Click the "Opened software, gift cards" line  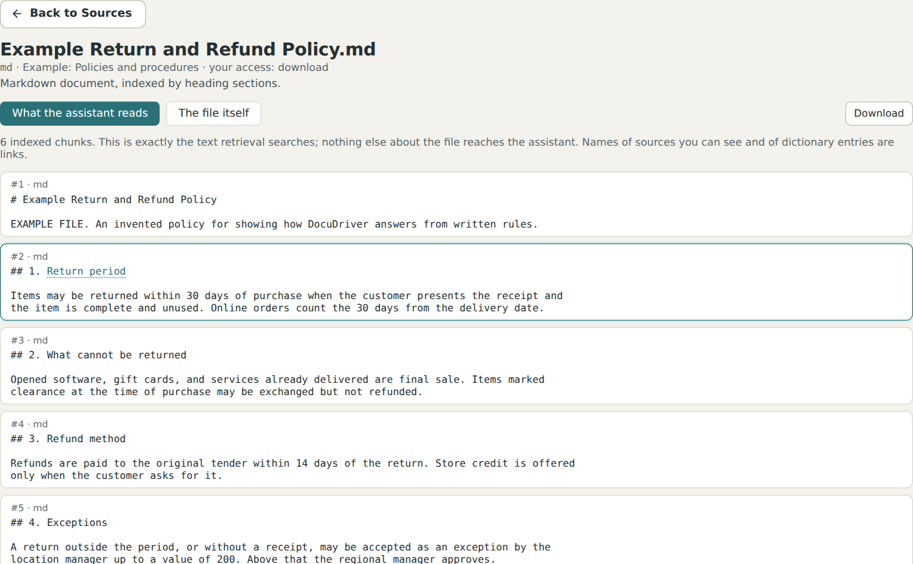[277, 380]
